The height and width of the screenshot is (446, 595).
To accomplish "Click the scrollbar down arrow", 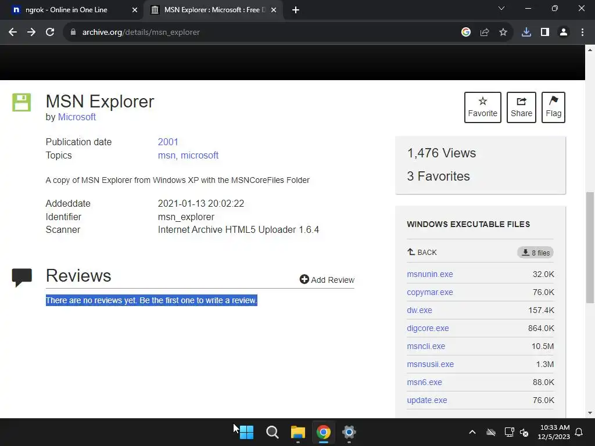I will pos(590,413).
